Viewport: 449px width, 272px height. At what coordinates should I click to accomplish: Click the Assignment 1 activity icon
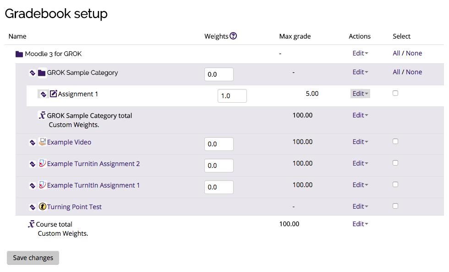[x=53, y=94]
